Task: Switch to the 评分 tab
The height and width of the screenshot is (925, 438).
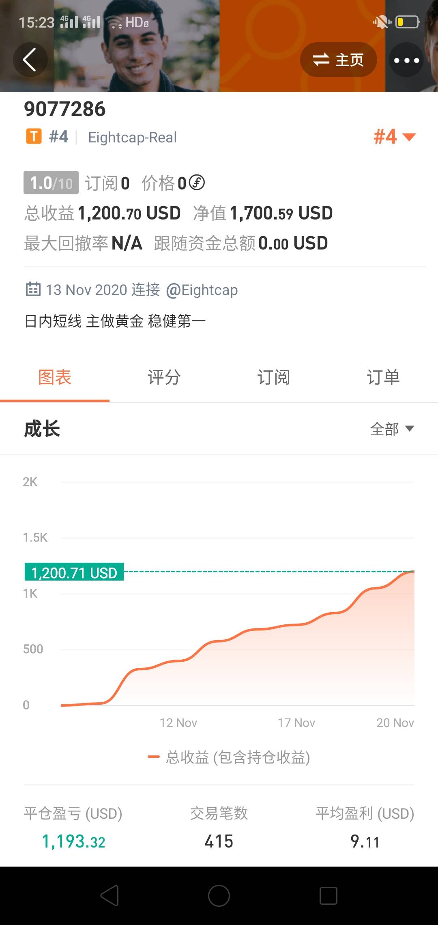Action: tap(164, 377)
